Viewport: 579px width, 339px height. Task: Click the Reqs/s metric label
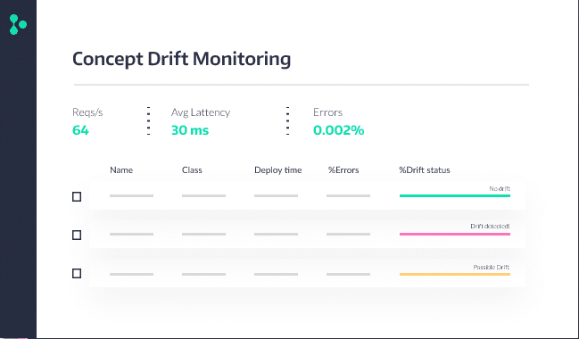pos(87,112)
